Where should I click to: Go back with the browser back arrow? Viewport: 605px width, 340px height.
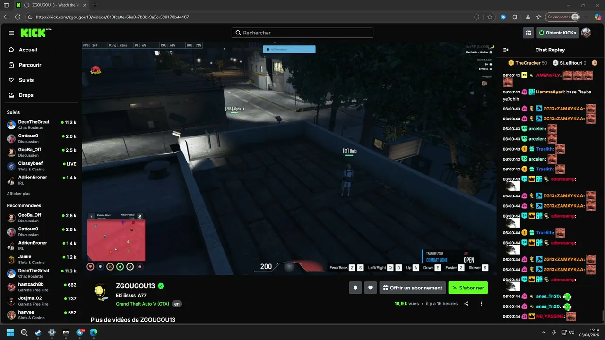(x=6, y=17)
